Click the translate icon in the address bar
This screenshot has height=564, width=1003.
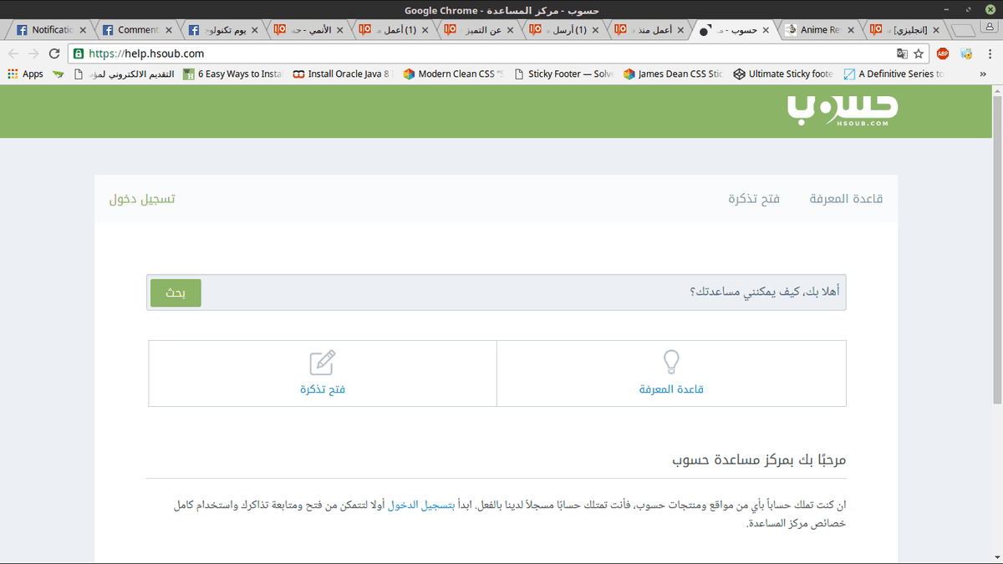pos(904,52)
